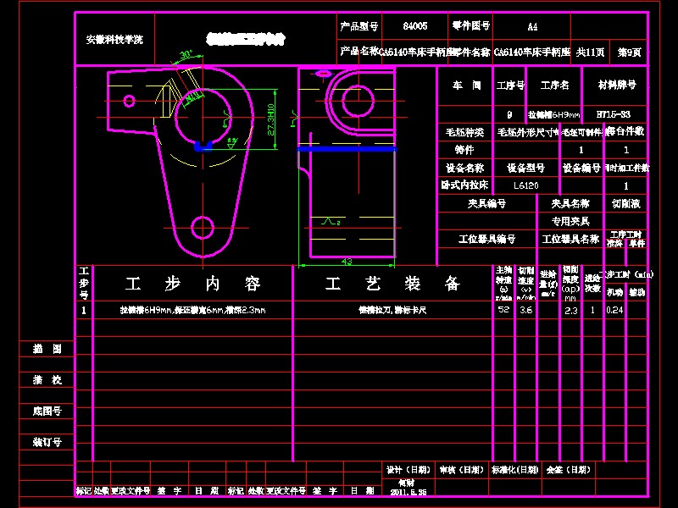Image resolution: width=678 pixels, height=508 pixels.
Task: Select the 产品型号 header cell
Action: click(358, 26)
